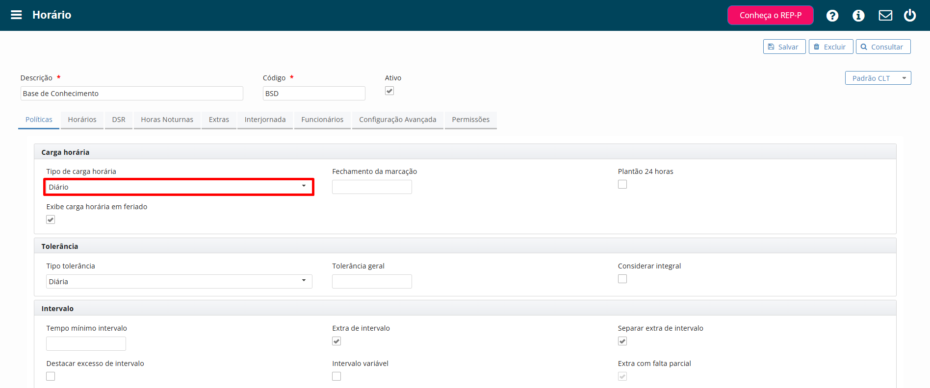This screenshot has width=930, height=388.
Task: Toggle the Extra de intervalo checkbox
Action: point(336,341)
